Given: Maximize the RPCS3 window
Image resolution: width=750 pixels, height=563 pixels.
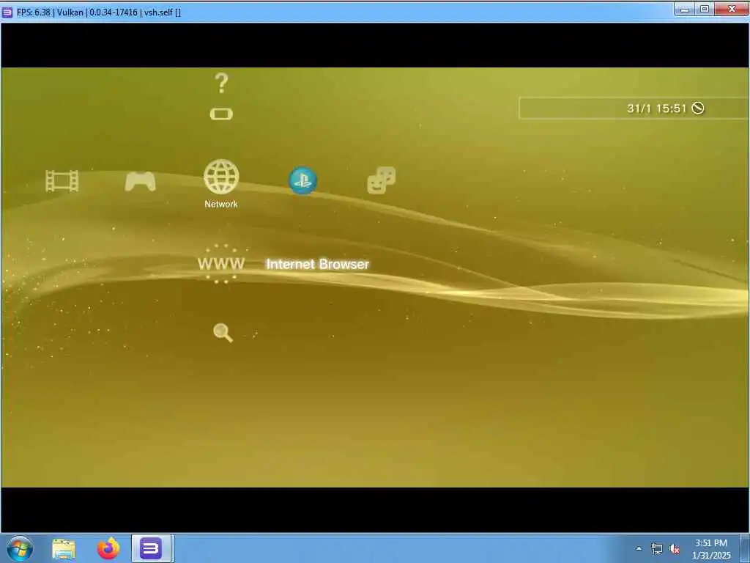Looking at the screenshot, I should pos(705,9).
